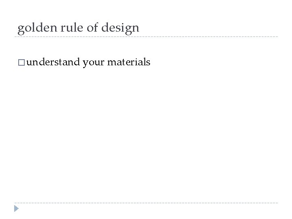Screen dimensions: 292x219
Task: Click the square bullet marker before 'understand'
Action: pos(21,62)
